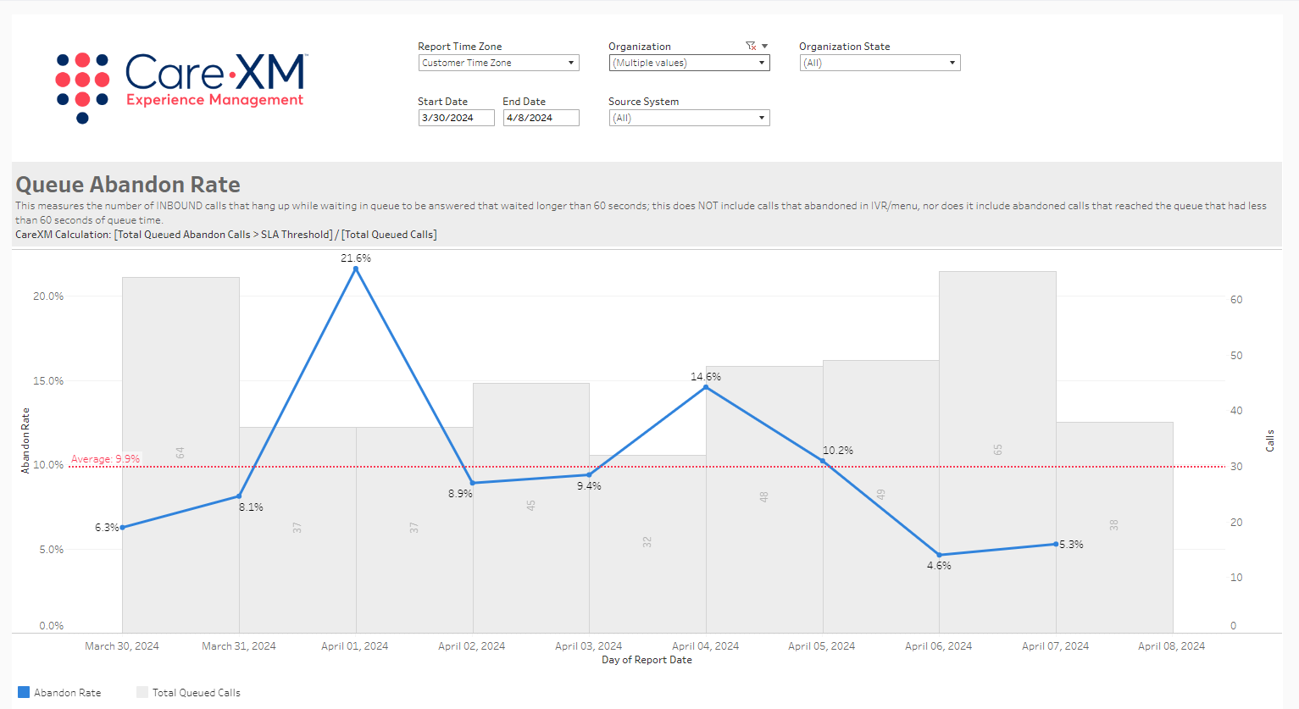Select the 14.6% data point on April 04
This screenshot has width=1299, height=709.
(x=706, y=387)
